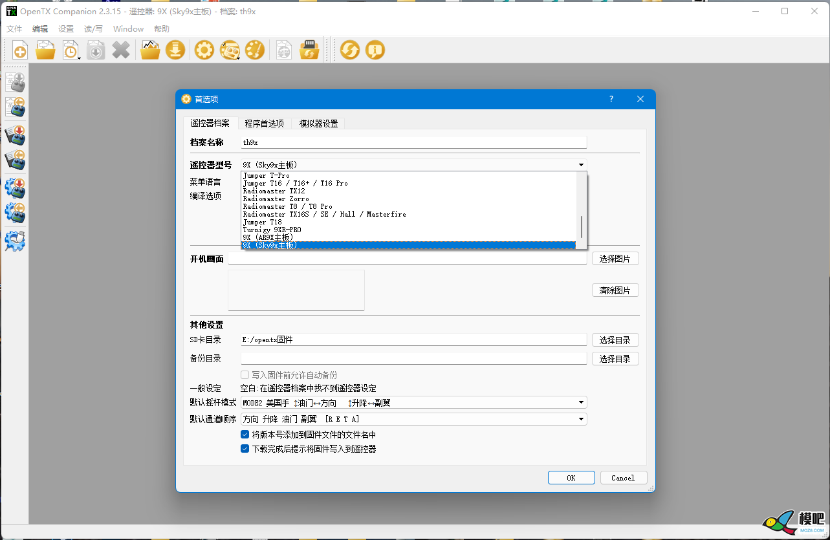Click write firmware to radio sidebar icon
The image size is (830, 540).
[x=15, y=189]
